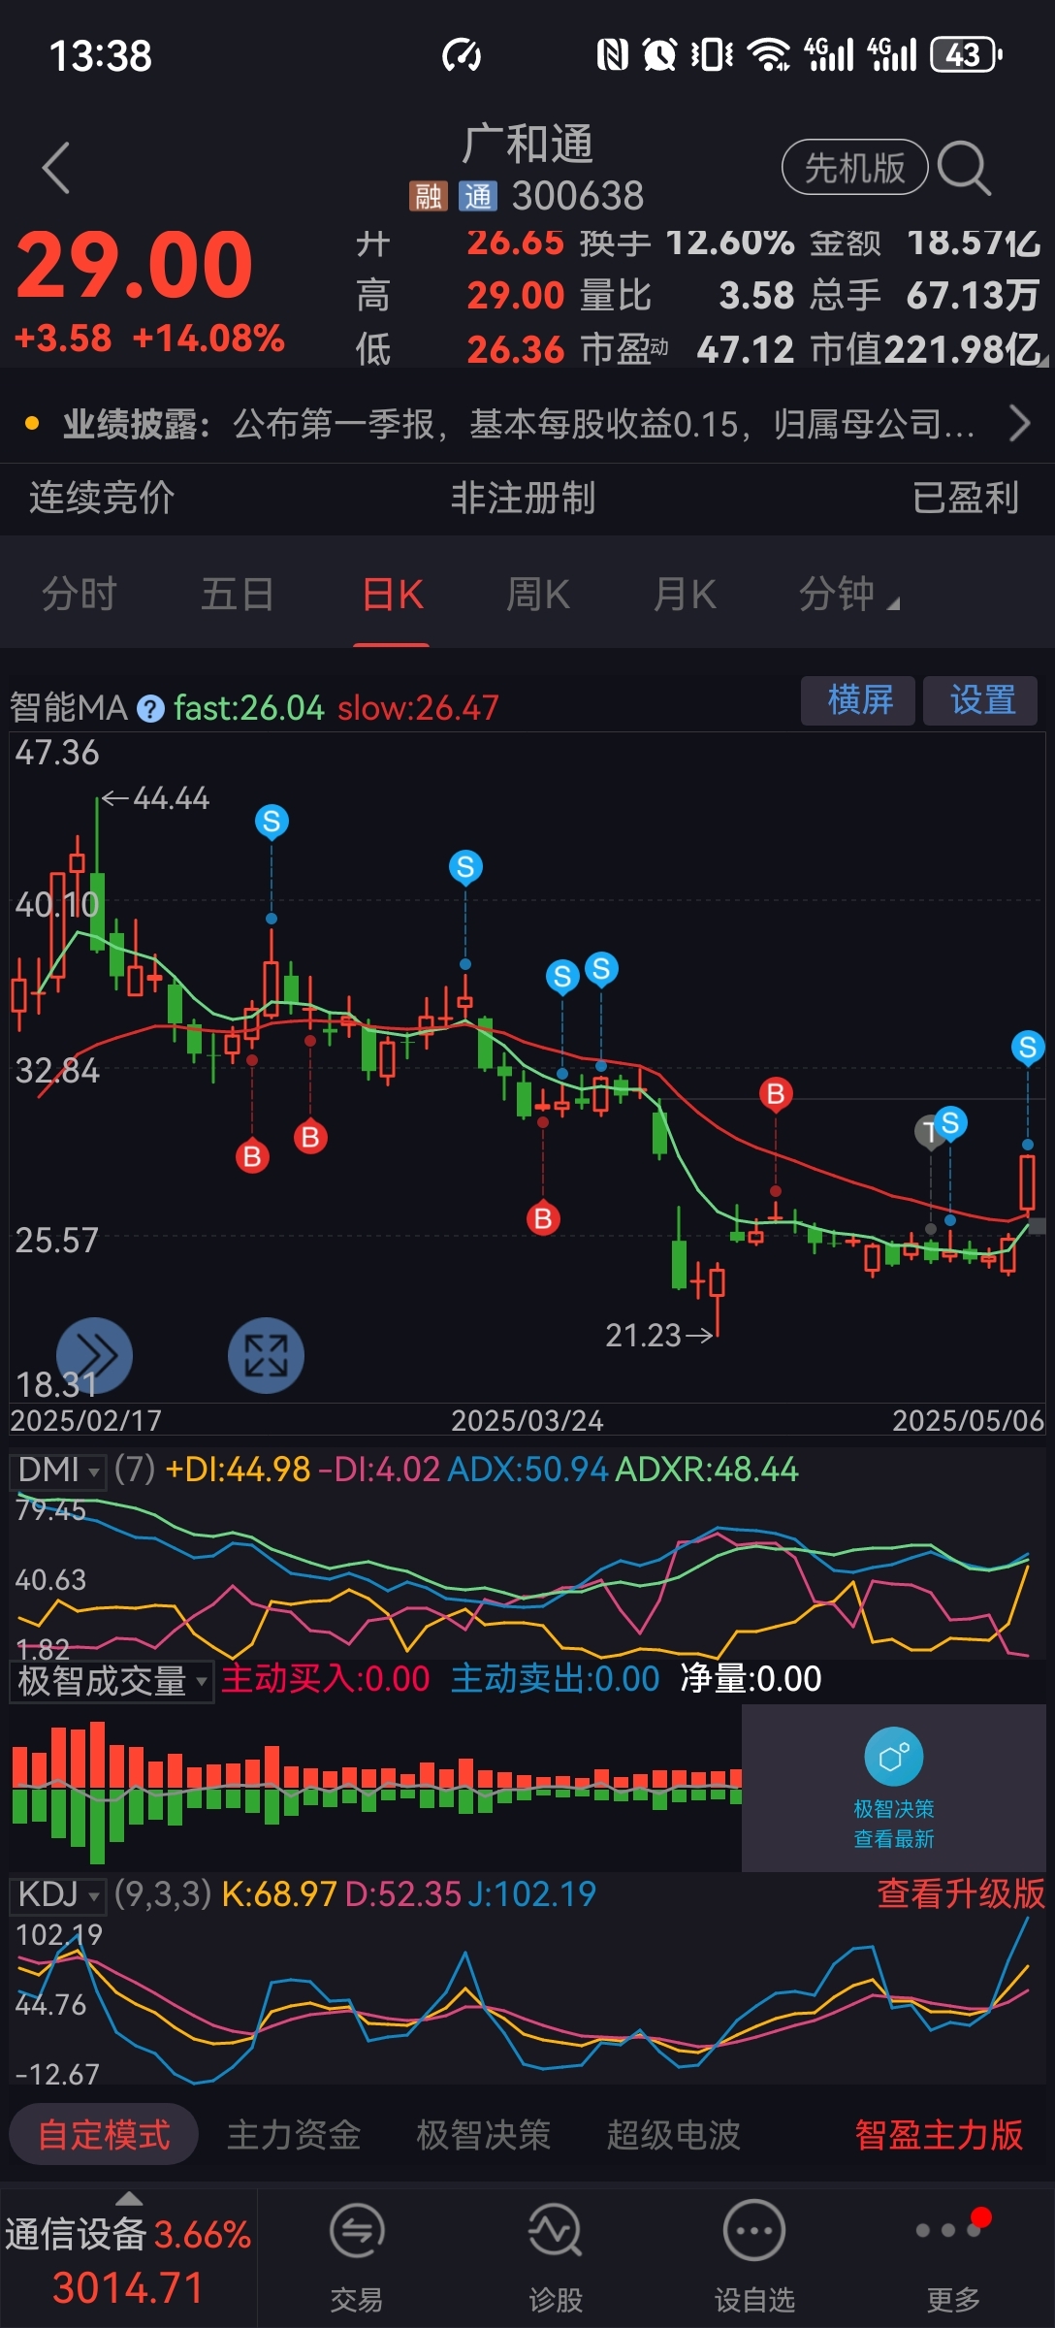Tap the 连续竞价 status label
Viewport: 1055px width, 2328px height.
click(102, 498)
